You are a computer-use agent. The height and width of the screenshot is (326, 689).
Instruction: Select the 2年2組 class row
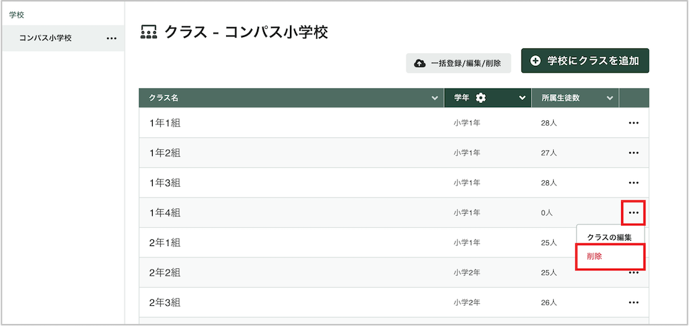pos(394,273)
